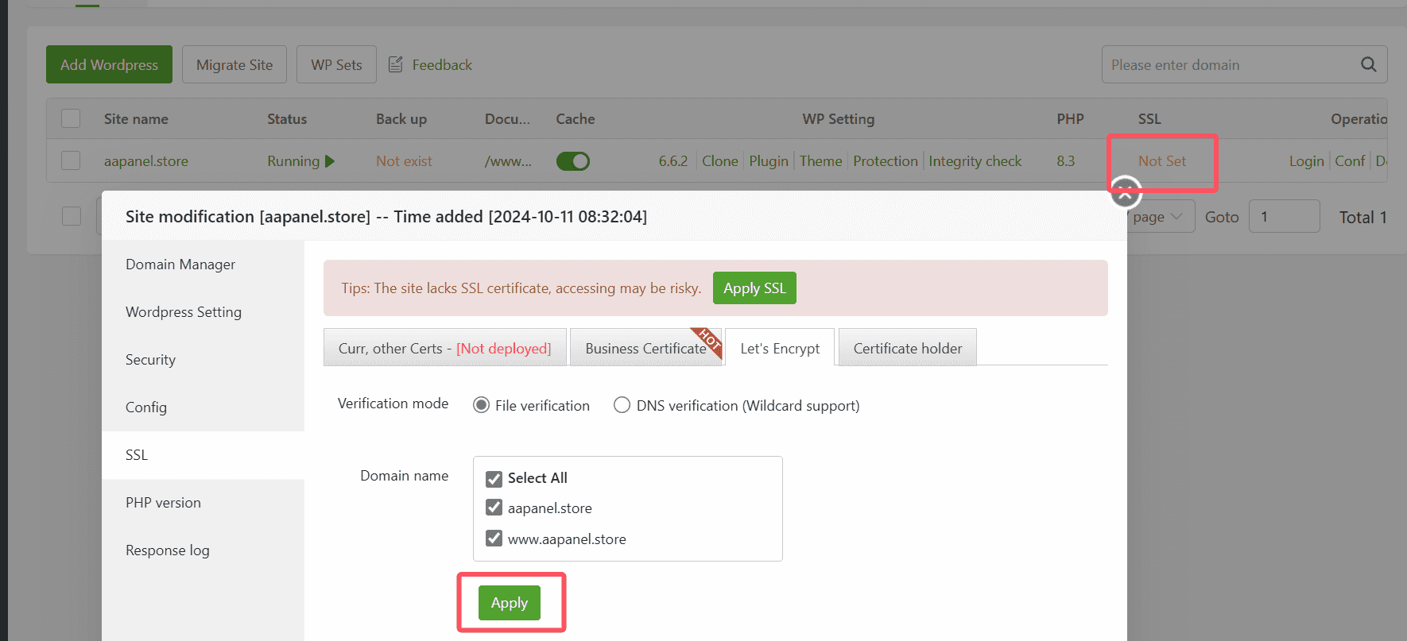Tick the checkbox below the site table
Image resolution: width=1407 pixels, height=641 pixels.
pyautogui.click(x=72, y=216)
